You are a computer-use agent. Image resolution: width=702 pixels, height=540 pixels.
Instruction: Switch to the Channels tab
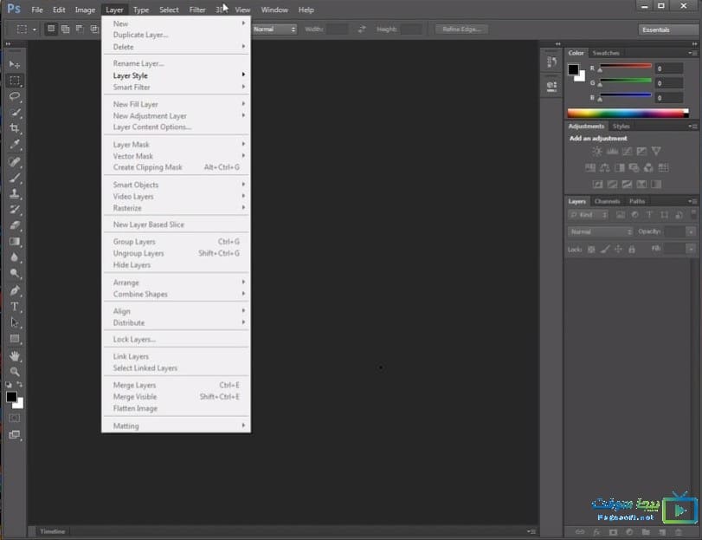point(607,201)
